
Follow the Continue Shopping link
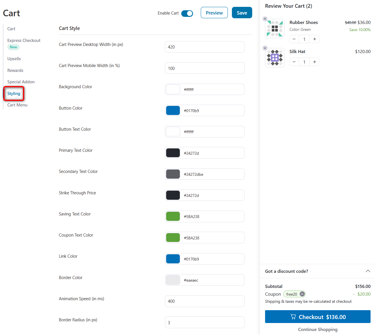point(318,329)
